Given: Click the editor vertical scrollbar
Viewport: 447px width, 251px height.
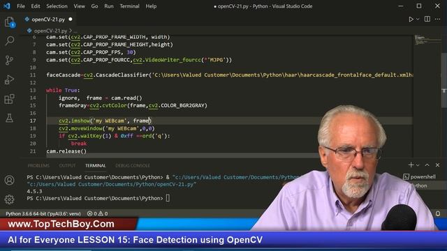Looking at the screenshot, I should [x=444, y=80].
